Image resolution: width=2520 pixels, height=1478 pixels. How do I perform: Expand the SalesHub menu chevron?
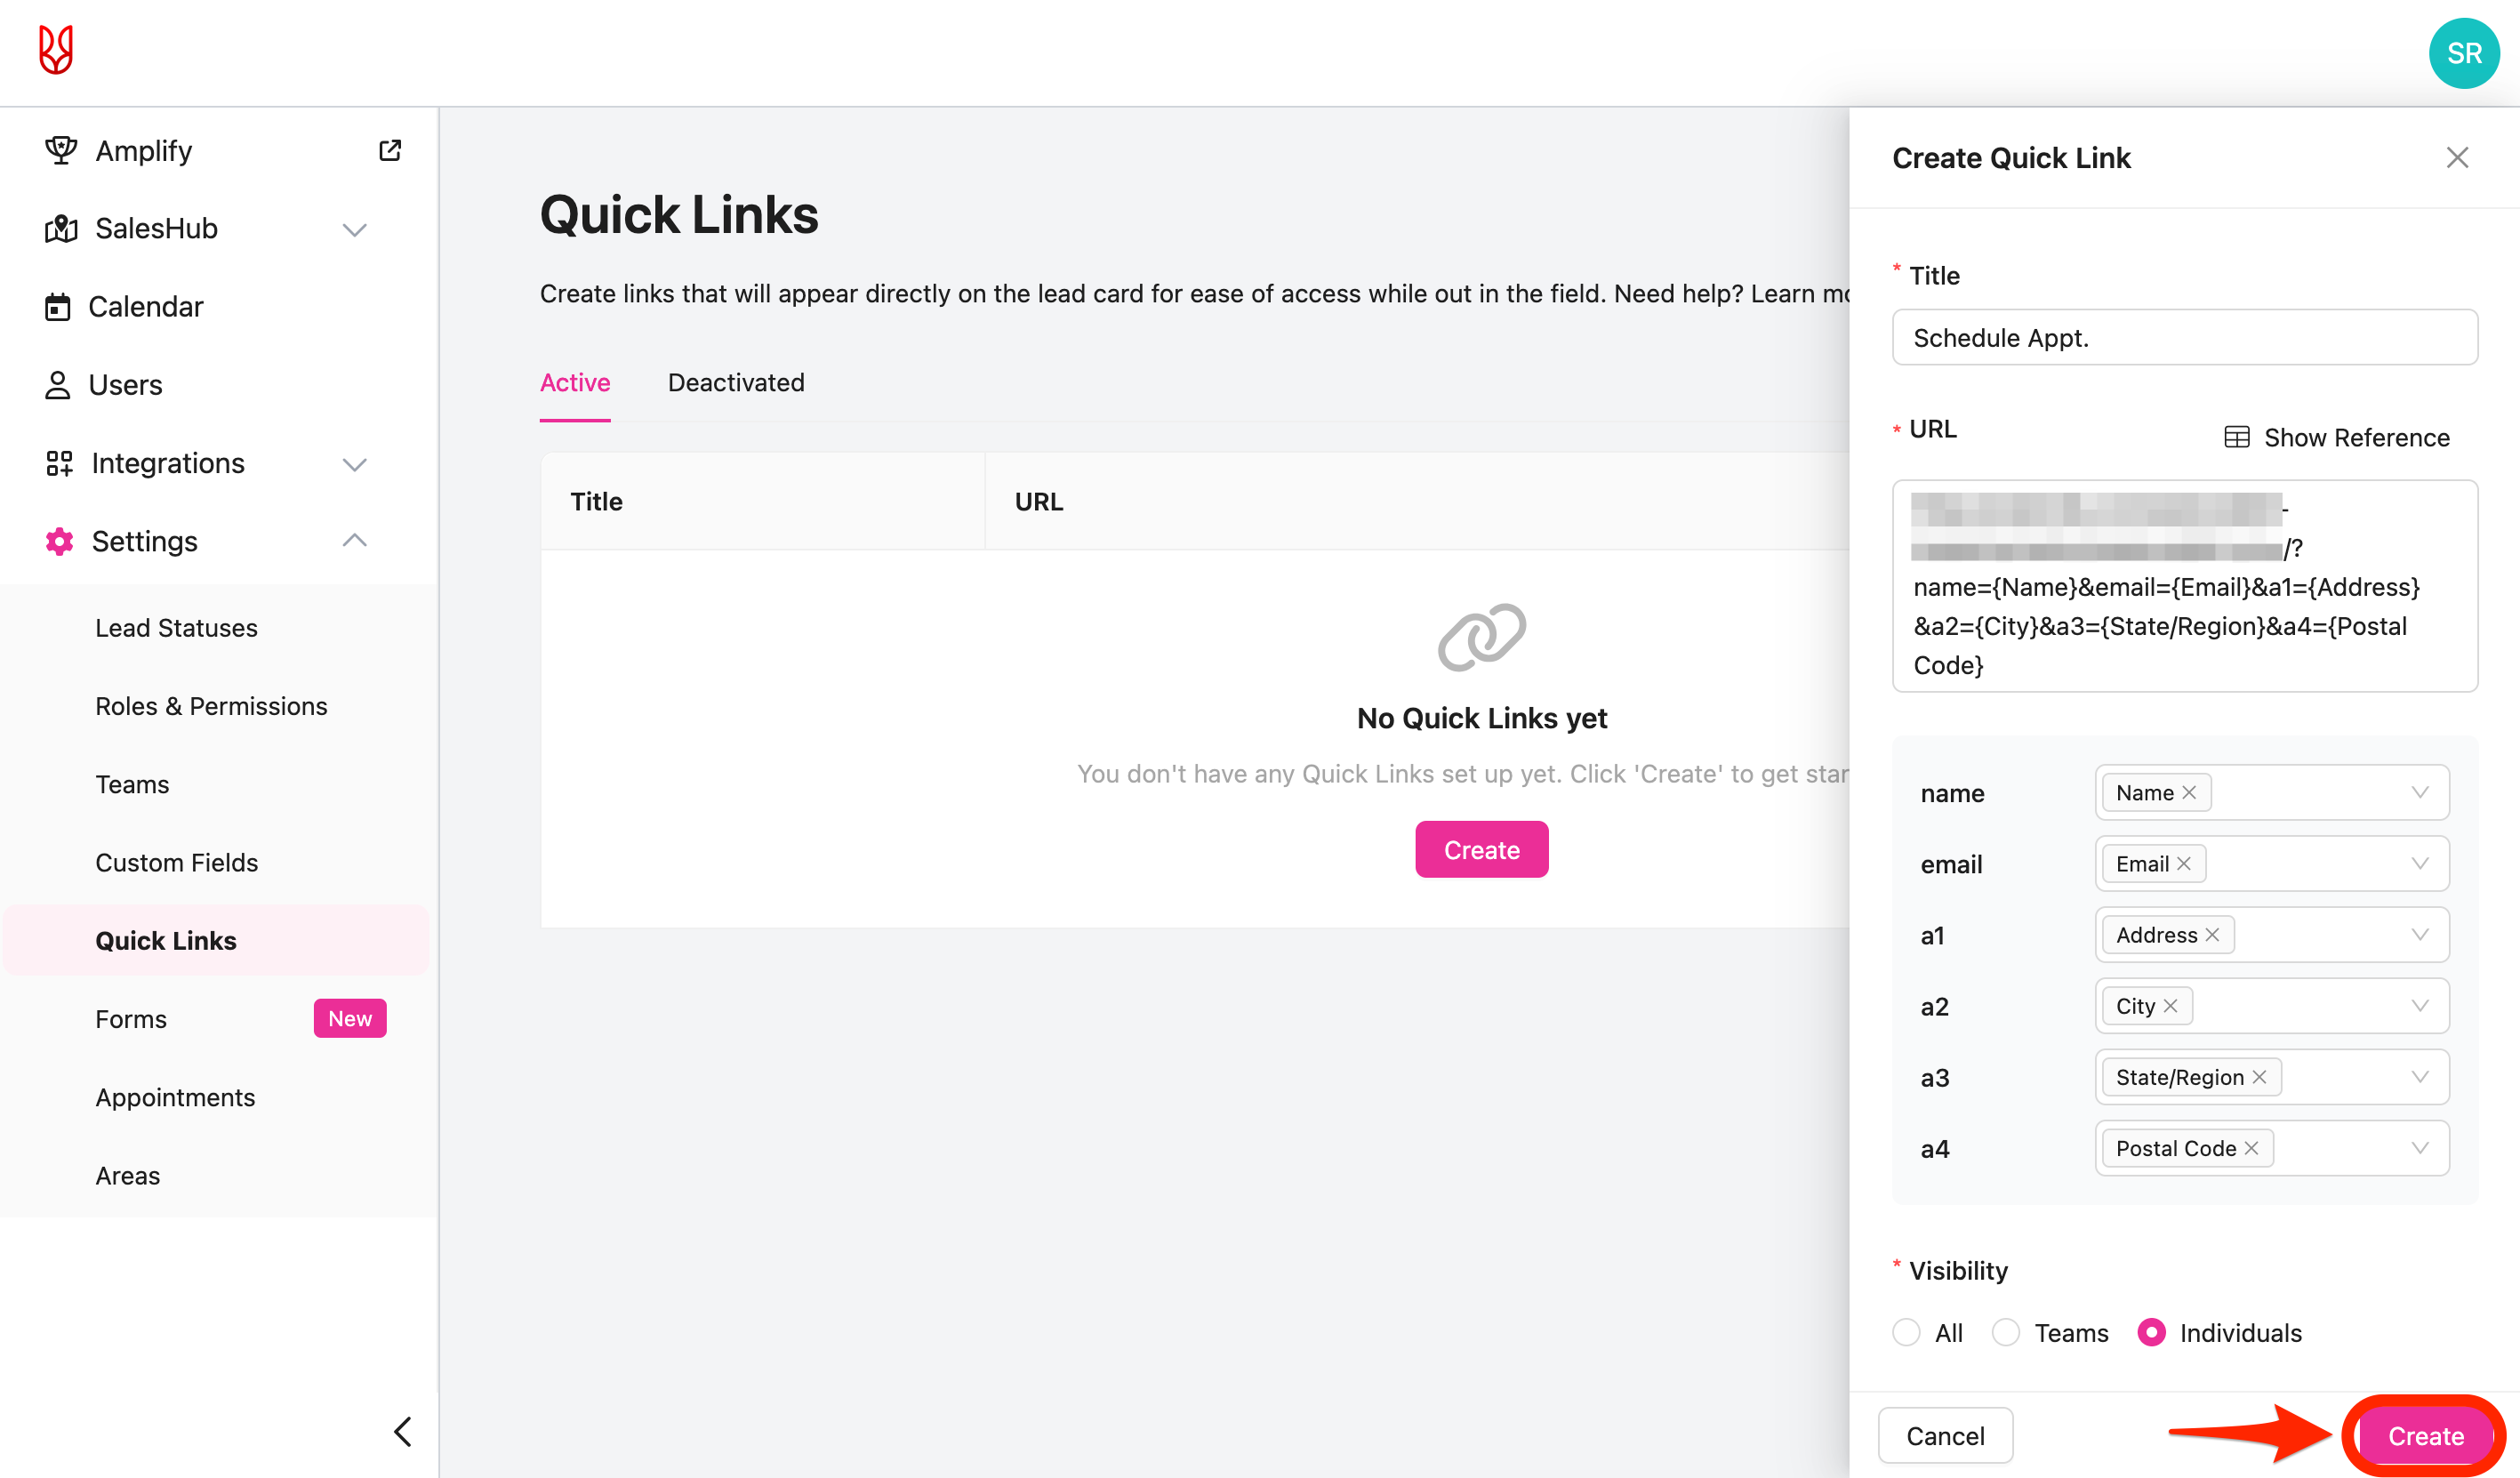[355, 230]
